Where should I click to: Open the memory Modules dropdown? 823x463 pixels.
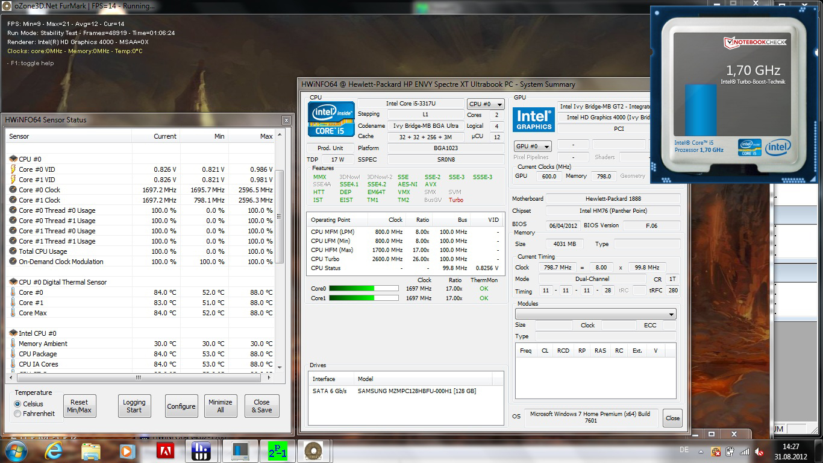[x=595, y=314]
